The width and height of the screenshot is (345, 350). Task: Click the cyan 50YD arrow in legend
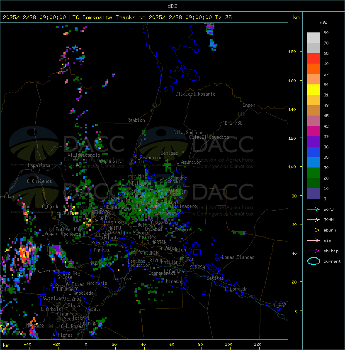313,209
